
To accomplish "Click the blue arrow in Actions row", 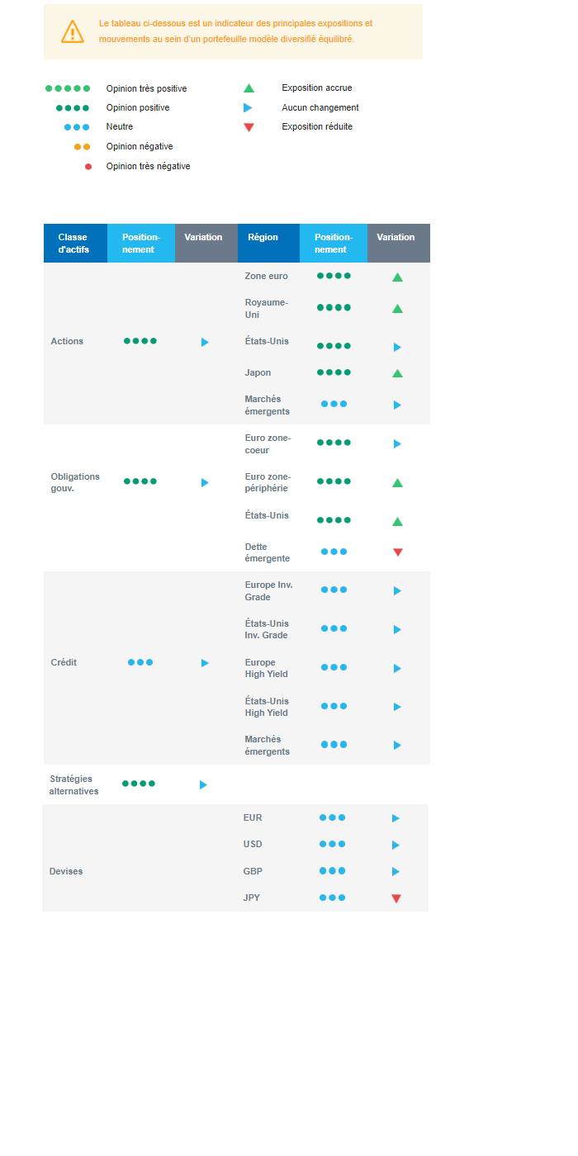I will [x=205, y=342].
